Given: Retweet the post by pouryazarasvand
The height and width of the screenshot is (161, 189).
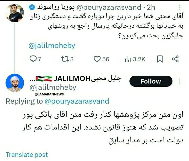Looking at the screenshot, I should [x=67, y=59].
